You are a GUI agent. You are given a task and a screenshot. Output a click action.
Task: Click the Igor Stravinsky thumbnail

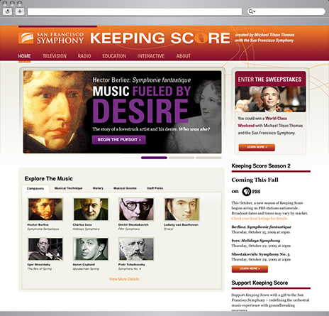pyautogui.click(x=45, y=249)
